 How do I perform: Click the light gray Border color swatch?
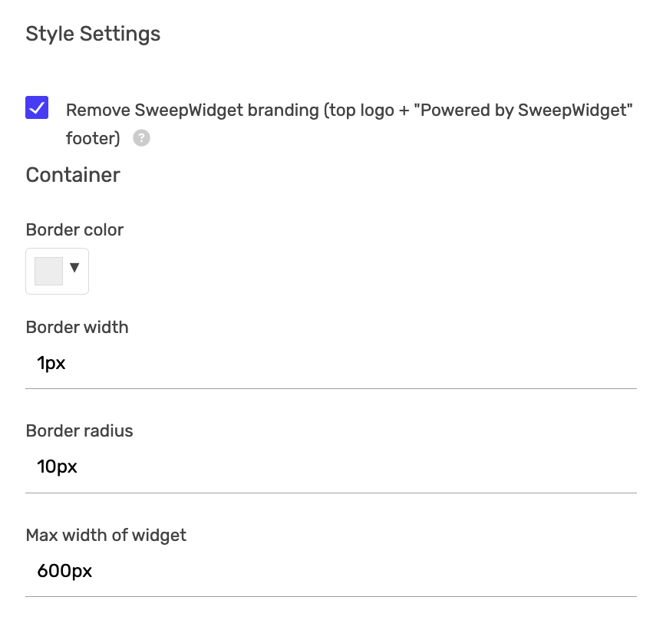[x=48, y=271]
